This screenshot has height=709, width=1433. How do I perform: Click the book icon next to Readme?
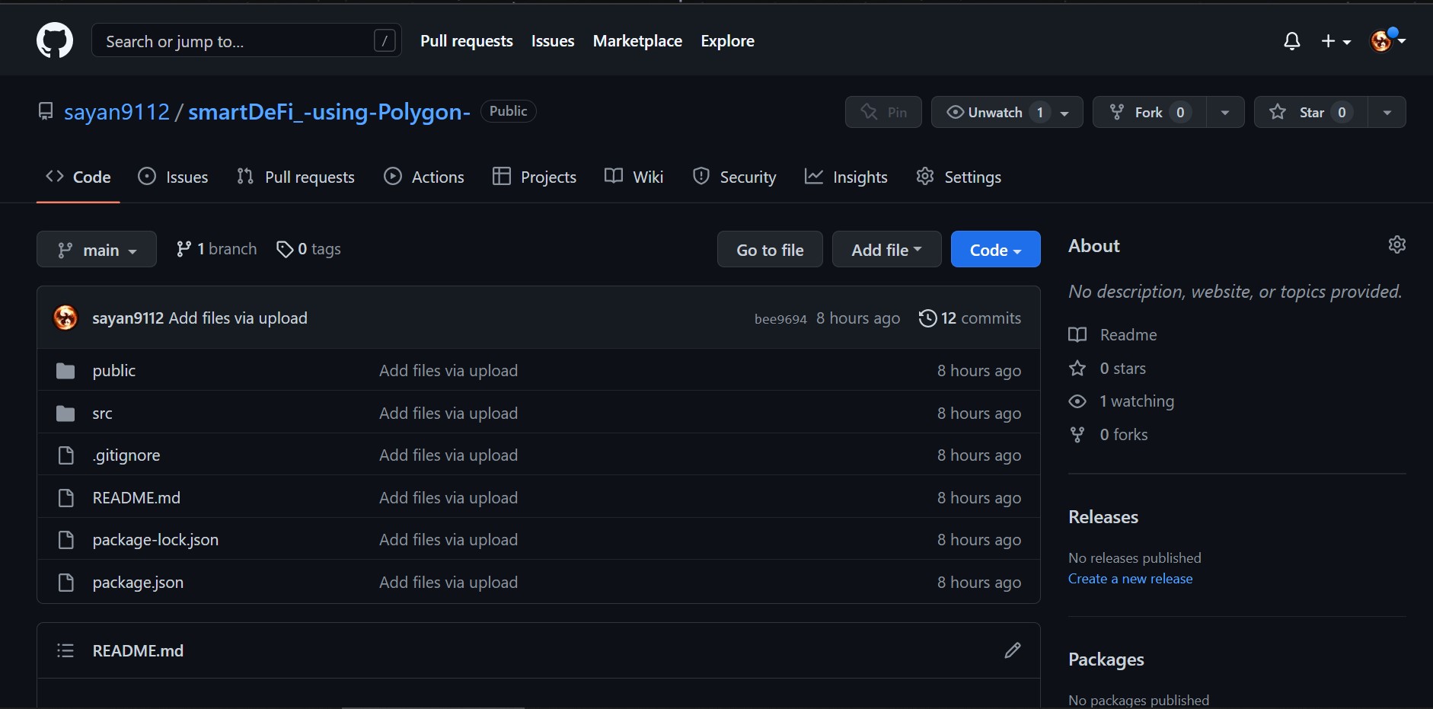[x=1077, y=335]
